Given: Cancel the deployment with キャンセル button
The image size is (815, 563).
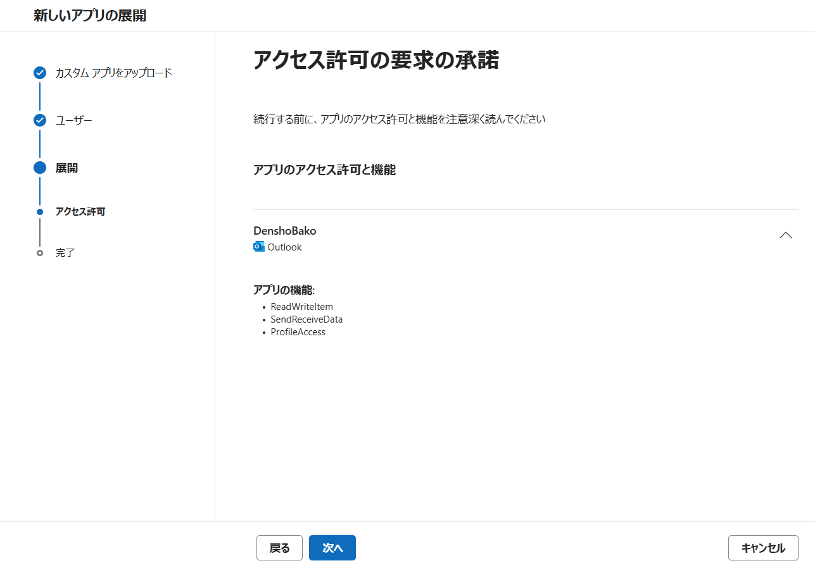Looking at the screenshot, I should (763, 548).
